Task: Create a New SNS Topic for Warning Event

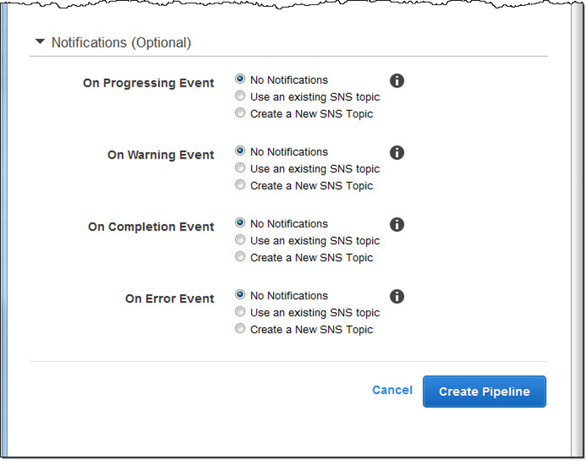Action: [240, 185]
